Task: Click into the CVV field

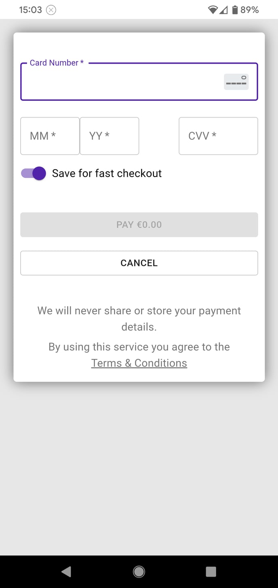Action: pos(218,136)
